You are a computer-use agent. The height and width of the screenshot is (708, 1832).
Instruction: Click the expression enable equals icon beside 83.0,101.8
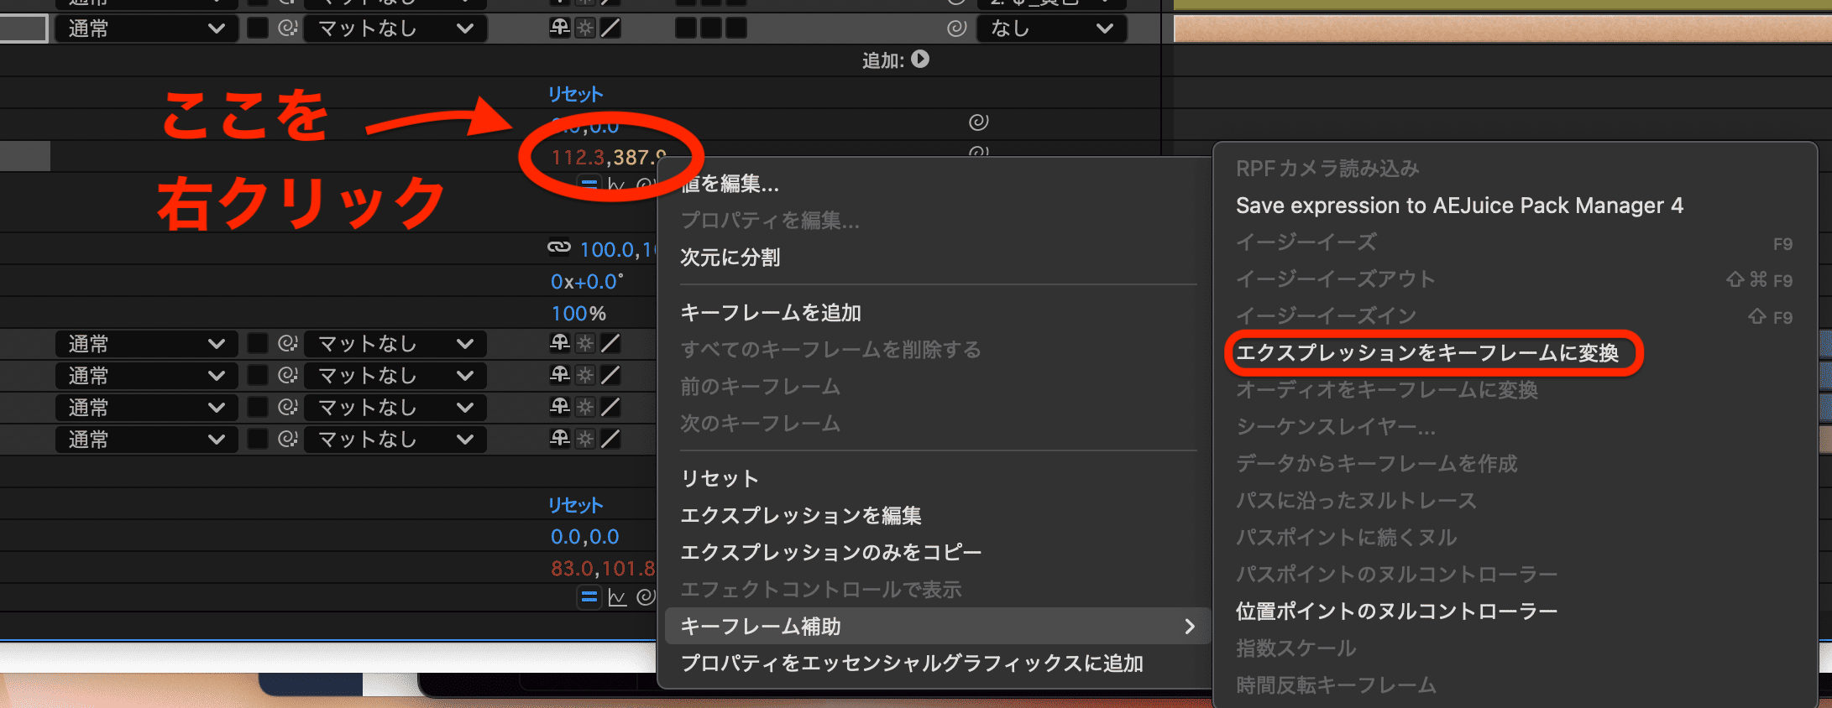click(x=589, y=596)
